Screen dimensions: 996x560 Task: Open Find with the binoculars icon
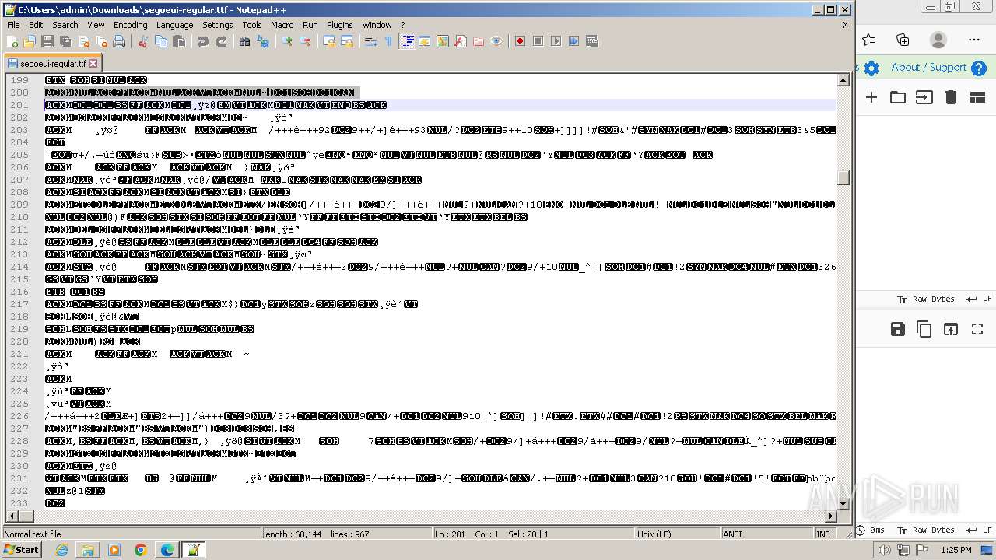click(245, 41)
